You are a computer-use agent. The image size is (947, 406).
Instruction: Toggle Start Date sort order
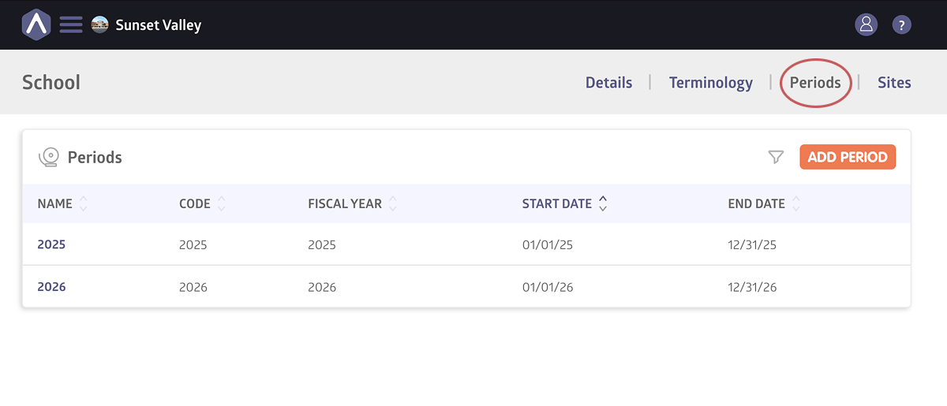pyautogui.click(x=603, y=203)
